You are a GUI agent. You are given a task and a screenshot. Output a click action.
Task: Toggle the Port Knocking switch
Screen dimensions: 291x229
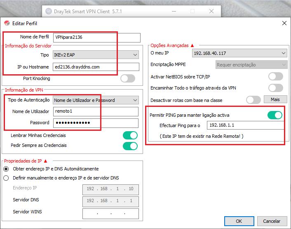click(x=127, y=78)
